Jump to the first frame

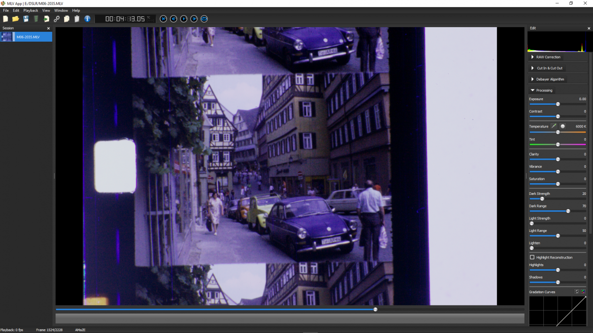tap(163, 19)
